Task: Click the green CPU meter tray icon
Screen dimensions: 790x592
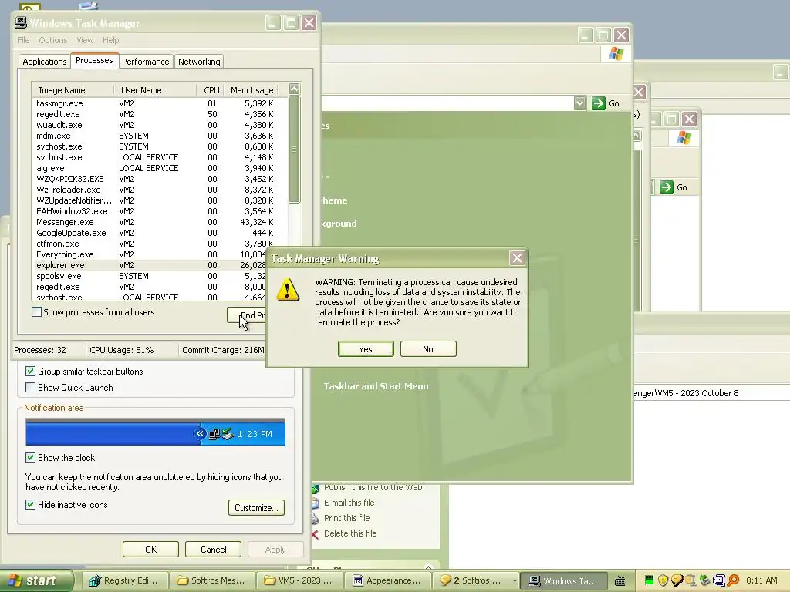Action: point(649,580)
